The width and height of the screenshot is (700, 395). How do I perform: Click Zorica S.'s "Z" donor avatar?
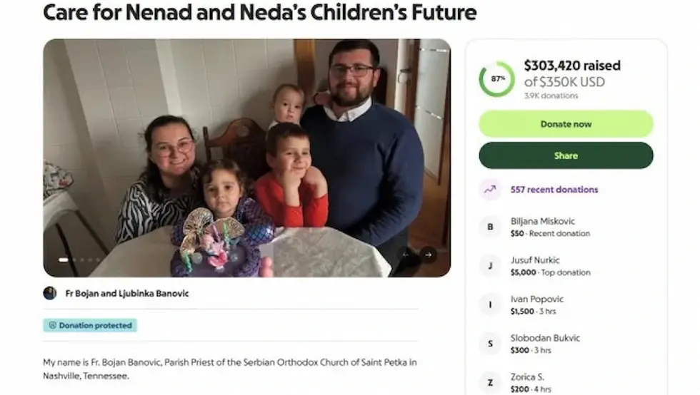point(489,382)
